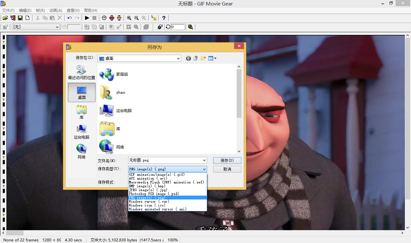Click the Help question mark icon
411x243 pixels.
pos(164,18)
